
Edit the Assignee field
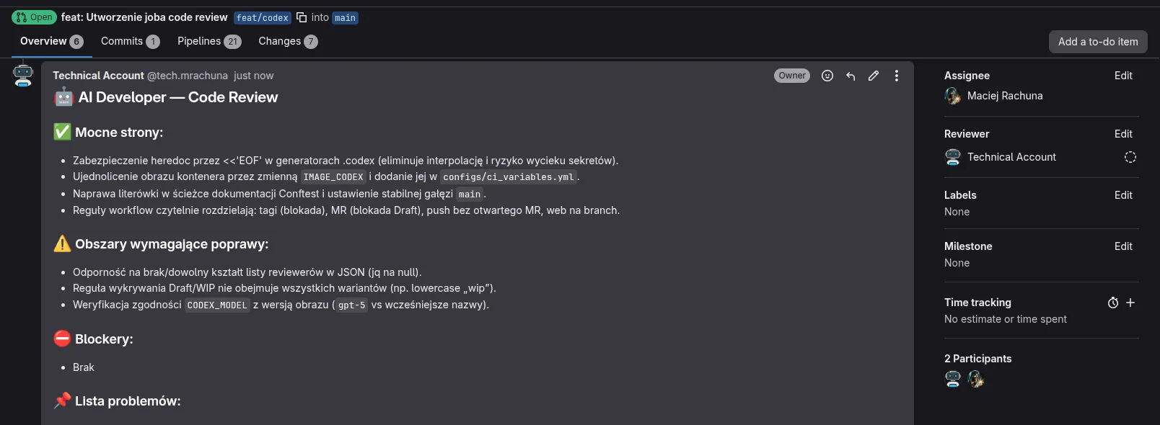coord(1123,76)
